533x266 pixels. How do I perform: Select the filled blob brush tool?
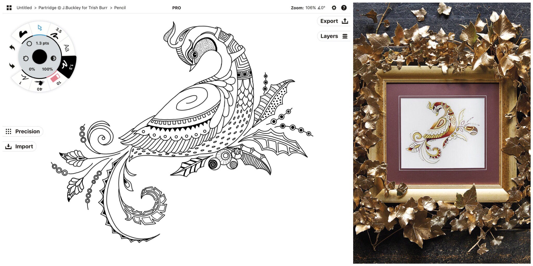tap(23, 34)
